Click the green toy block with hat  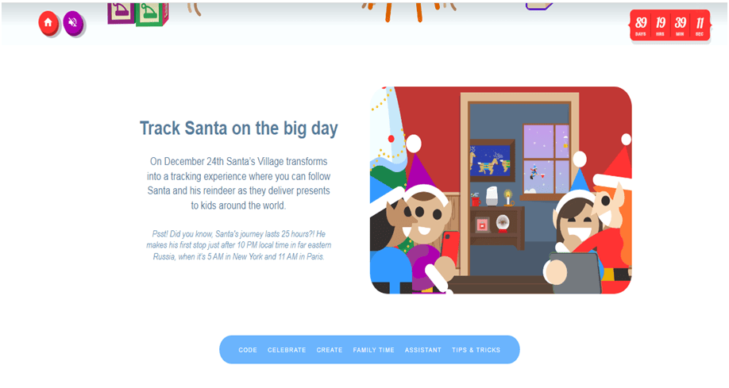[152, 13]
